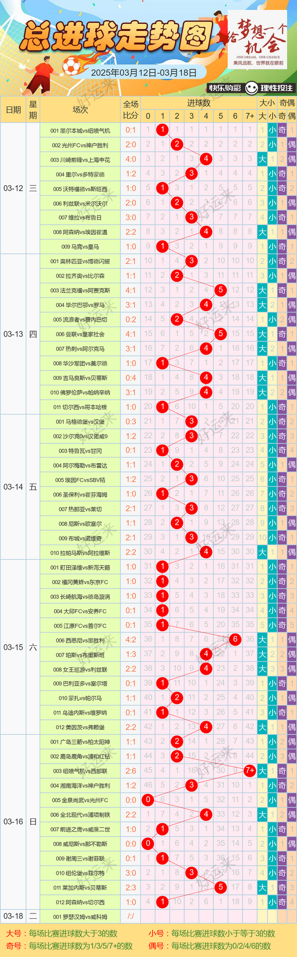
Task: Click red 0 circle in 威尼斯vs那不勒斯 row
Action: (148, 843)
